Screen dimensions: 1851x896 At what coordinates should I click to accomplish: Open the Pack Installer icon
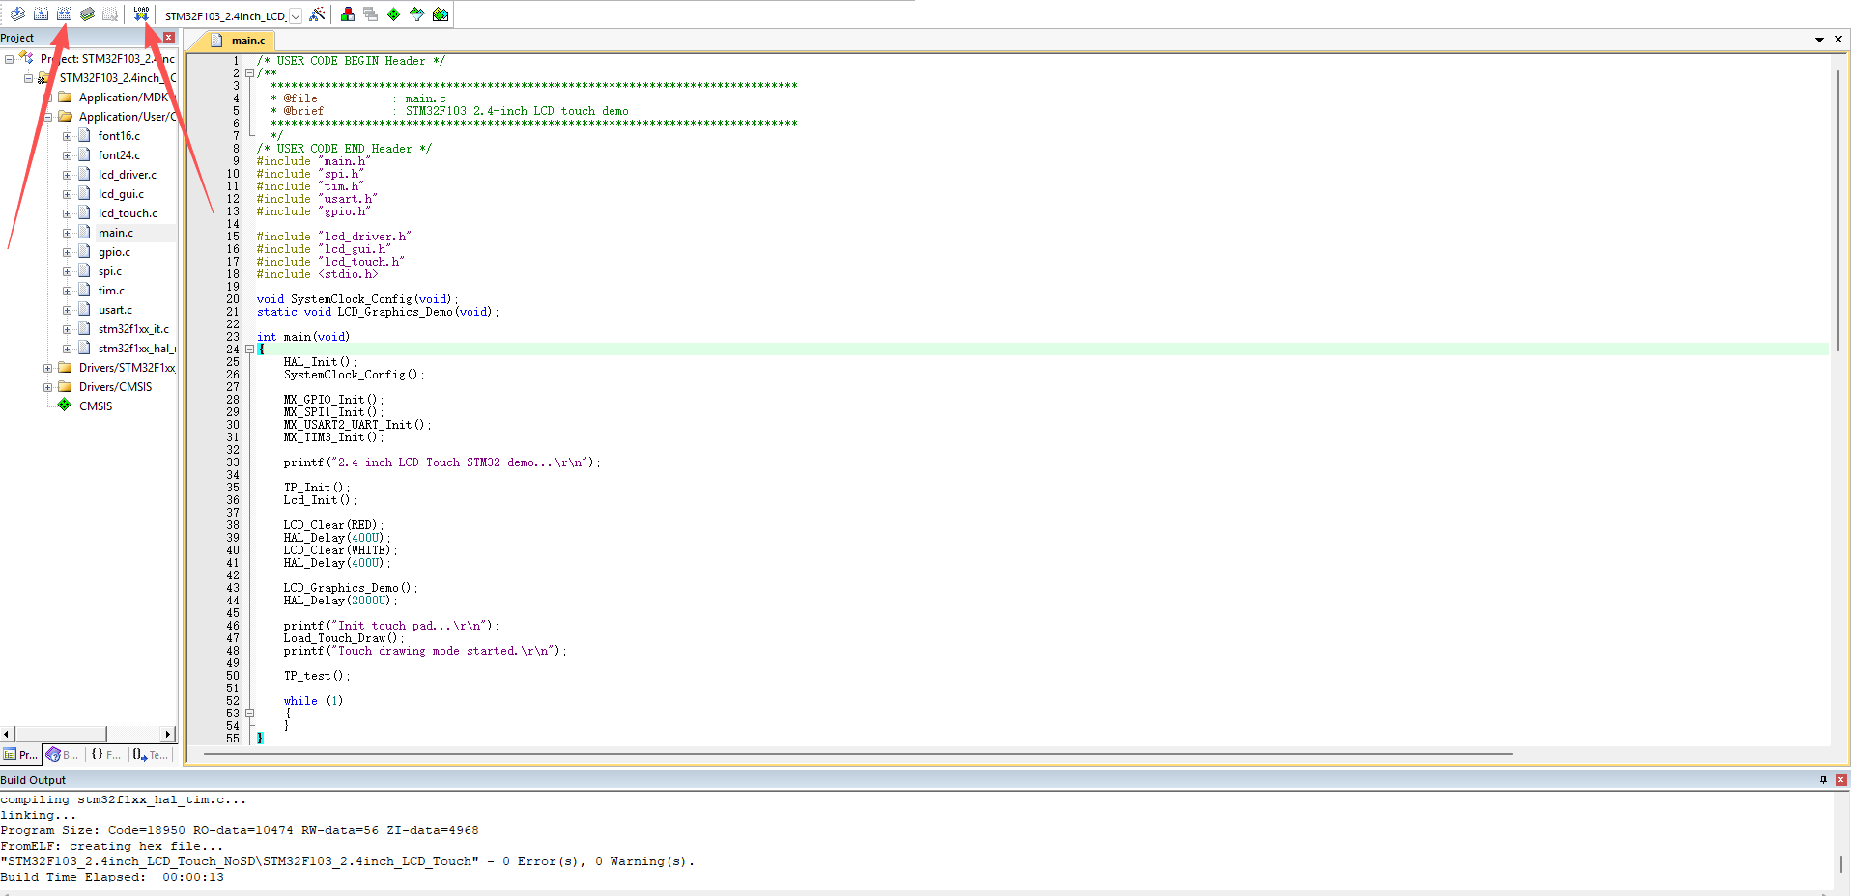pyautogui.click(x=441, y=14)
